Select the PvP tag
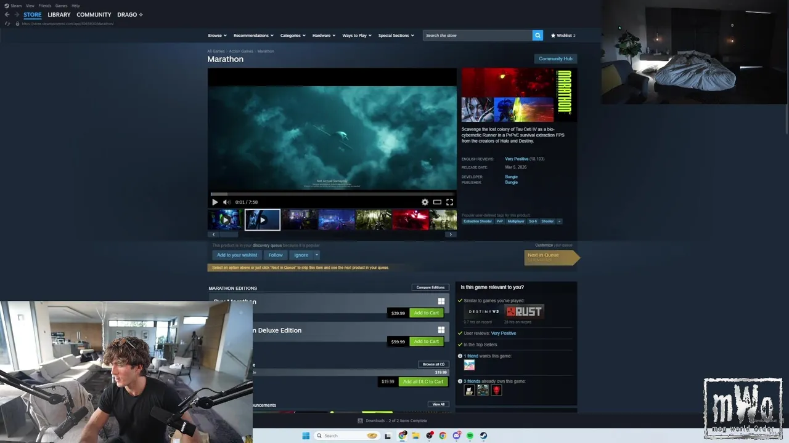Screen dimensions: 789x443 point(499,221)
